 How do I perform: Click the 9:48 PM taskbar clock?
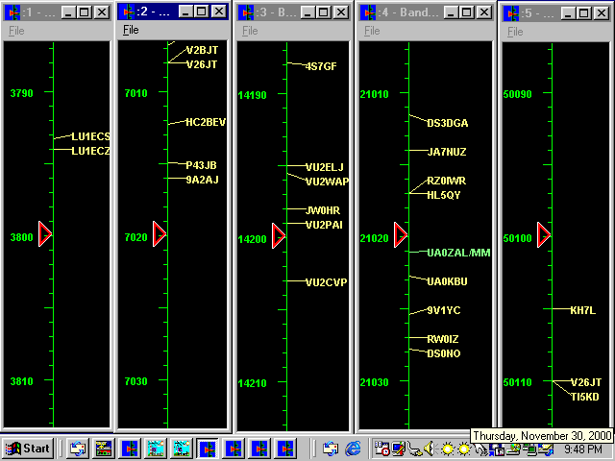pos(583,449)
